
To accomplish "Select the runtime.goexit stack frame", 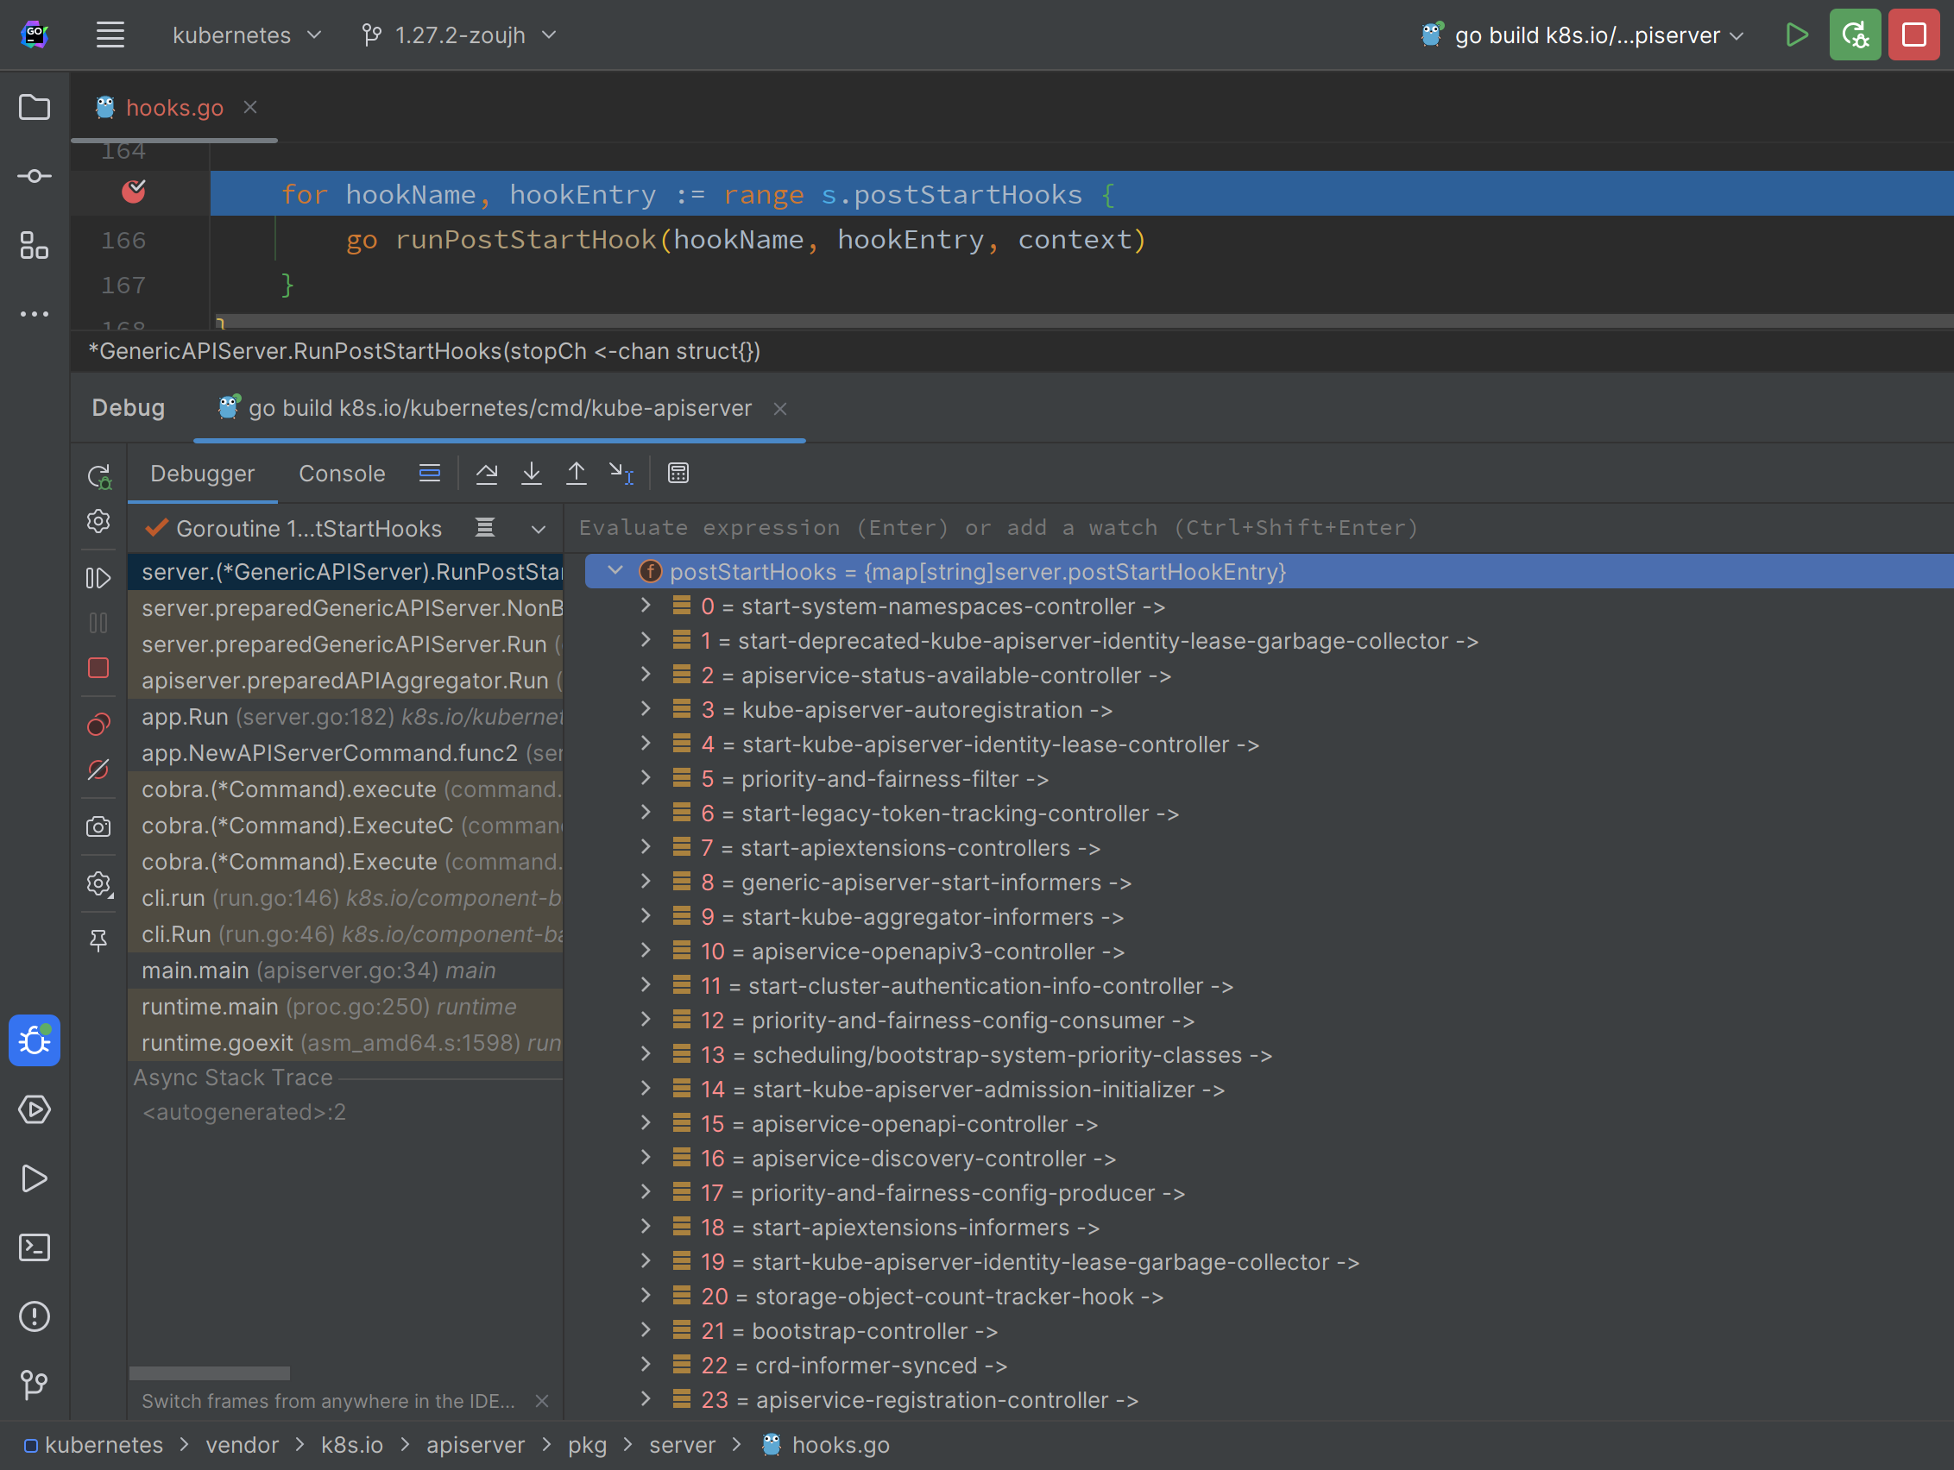I will [x=345, y=1043].
